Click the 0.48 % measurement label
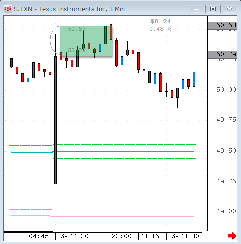Viewport: 241px width, 244px height. click(160, 29)
